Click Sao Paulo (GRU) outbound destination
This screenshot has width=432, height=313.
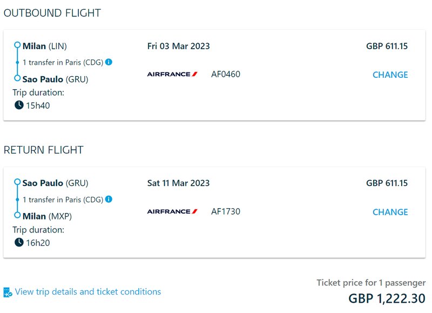coord(56,79)
